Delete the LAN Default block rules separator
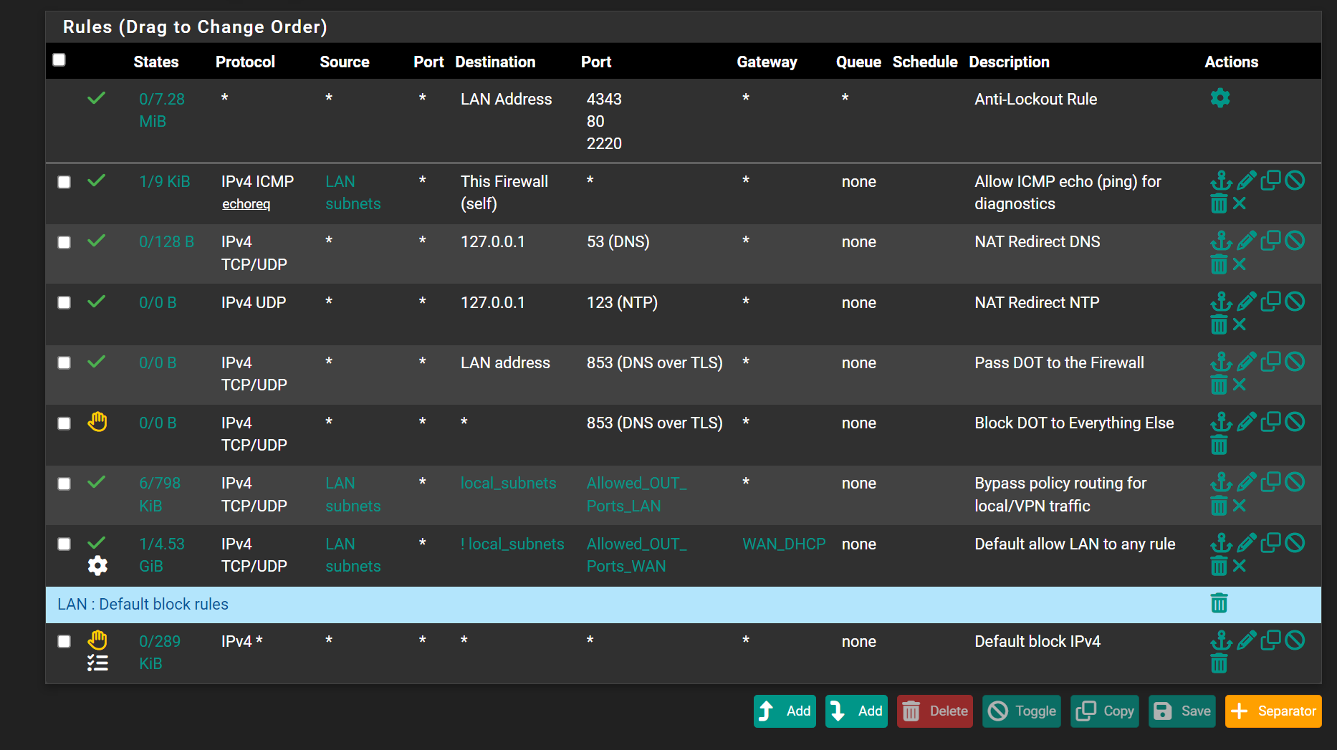Viewport: 1337px width, 750px height. [1219, 604]
